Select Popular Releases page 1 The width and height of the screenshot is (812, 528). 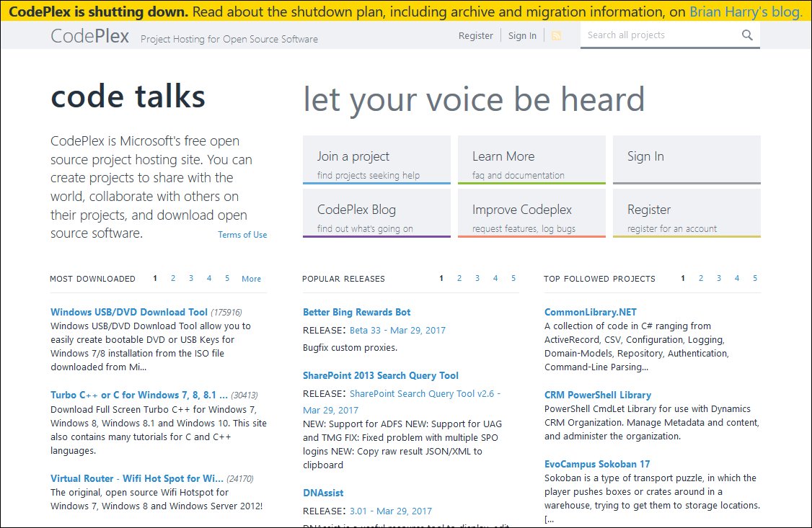[441, 278]
